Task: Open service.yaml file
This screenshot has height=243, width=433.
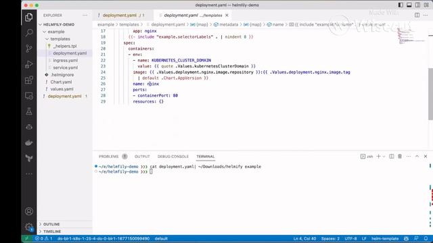Action: 65,67
